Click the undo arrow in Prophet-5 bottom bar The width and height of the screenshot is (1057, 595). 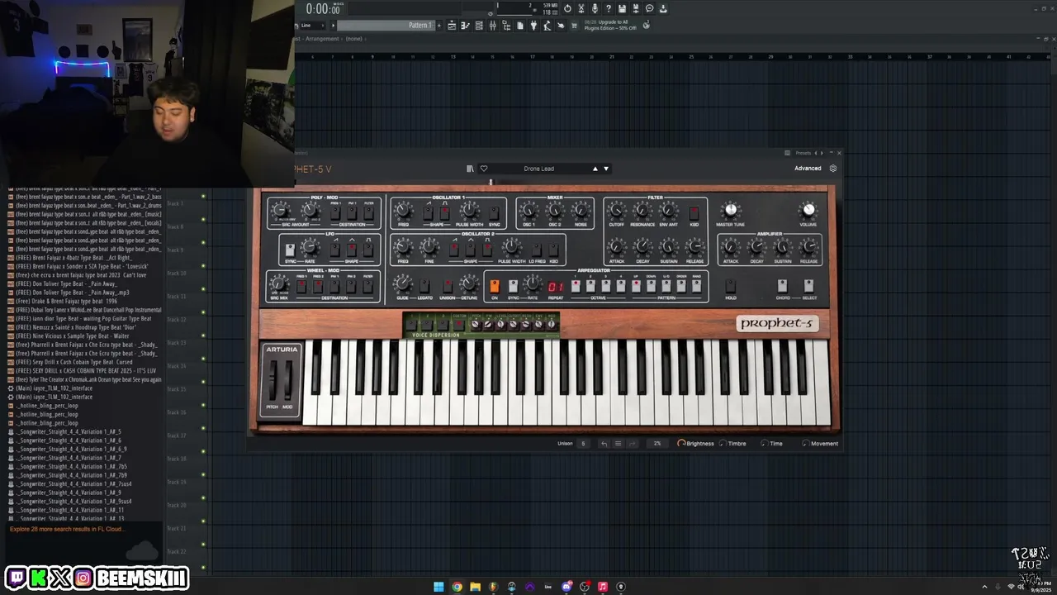(604, 444)
